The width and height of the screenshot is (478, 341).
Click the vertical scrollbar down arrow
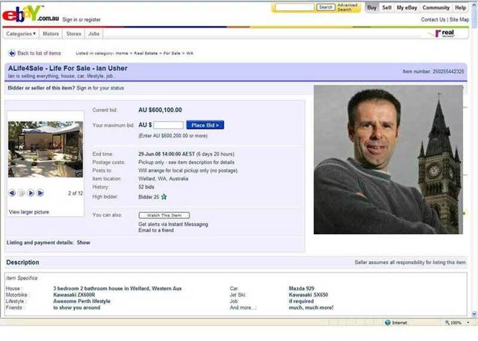tap(474, 314)
